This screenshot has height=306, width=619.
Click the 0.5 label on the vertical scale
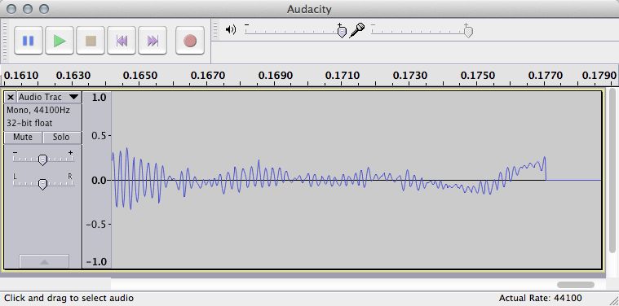[99, 135]
